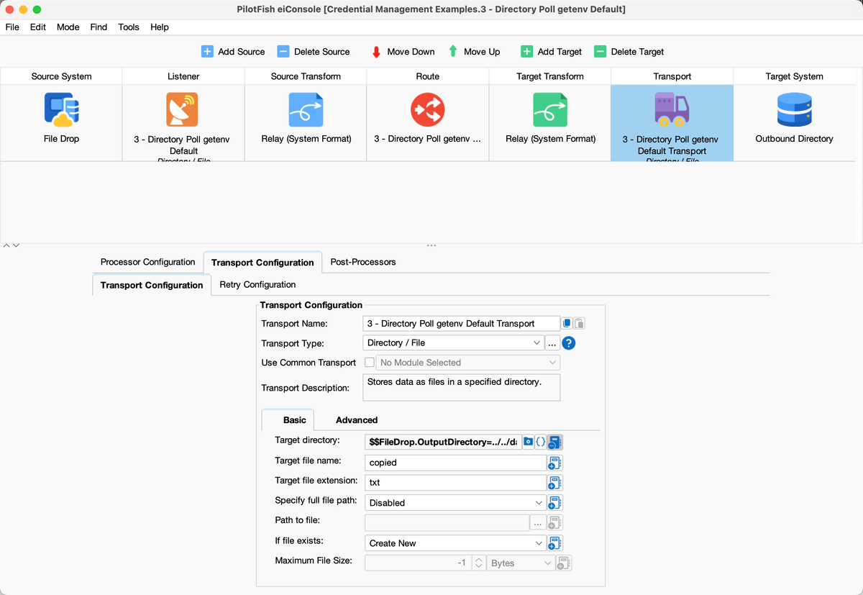Click the ellipsis button beside Path to file
The image size is (863, 595).
538,523
